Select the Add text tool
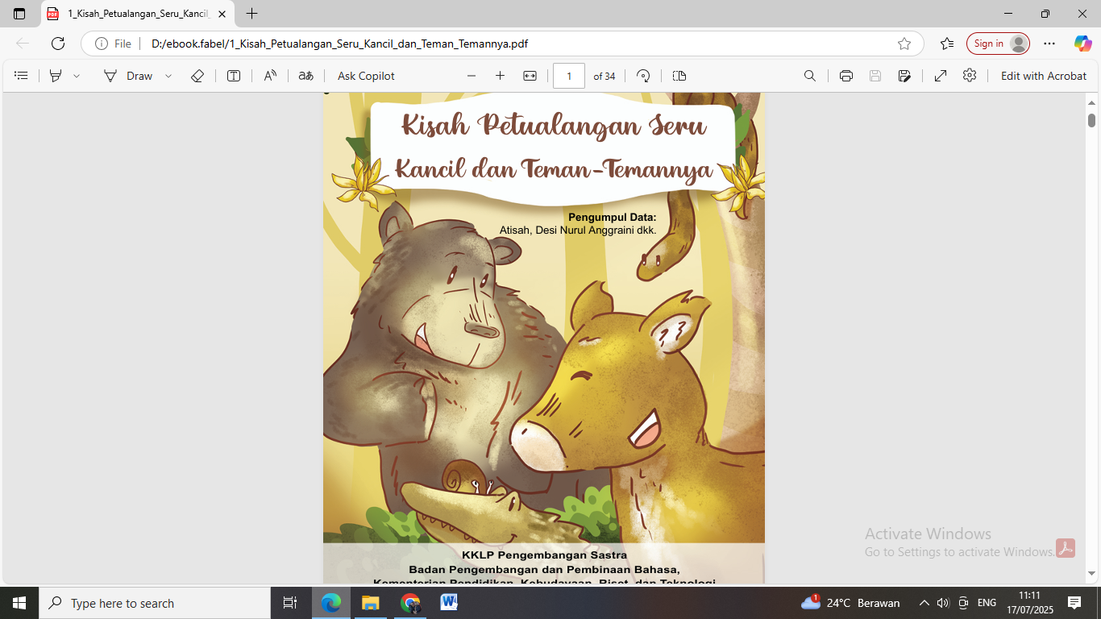Screen dimensions: 1101x619 click(233, 76)
